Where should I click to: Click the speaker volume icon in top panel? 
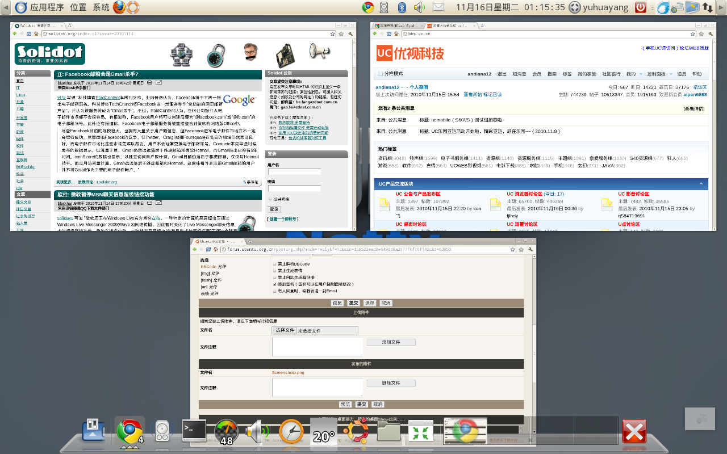pos(419,7)
